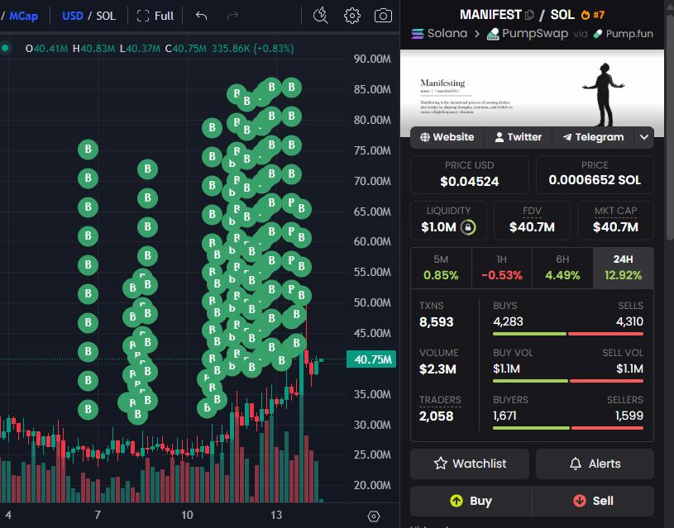Expand more links chevron beside Telegram
Image resolution: width=674 pixels, height=528 pixels.
(x=644, y=137)
